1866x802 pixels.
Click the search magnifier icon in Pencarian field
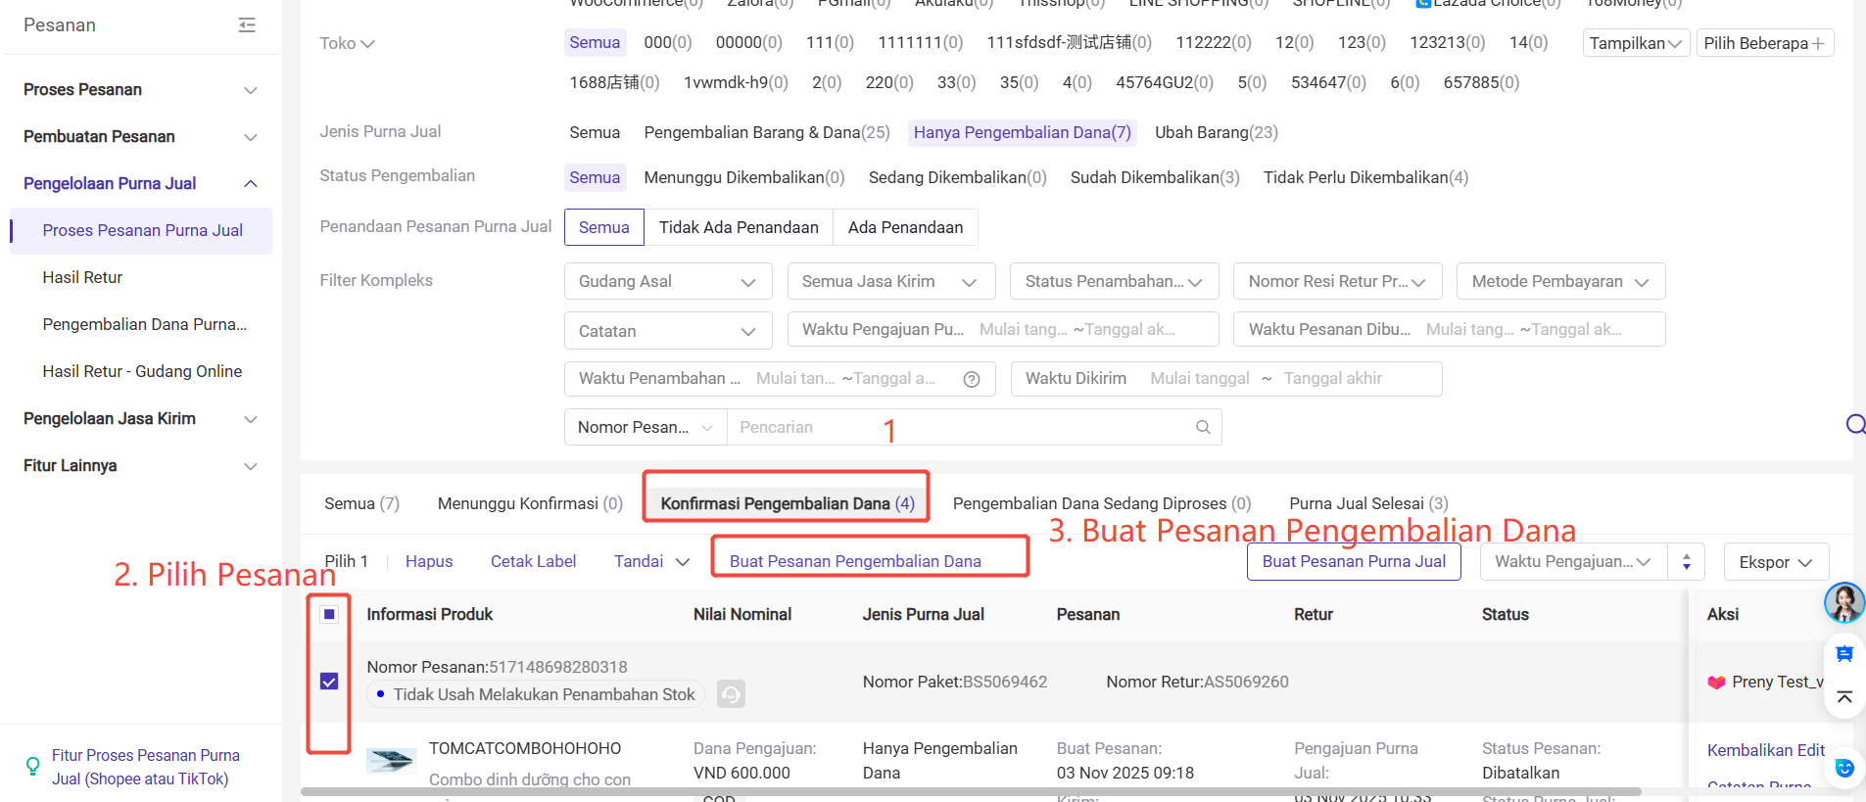(x=1203, y=427)
